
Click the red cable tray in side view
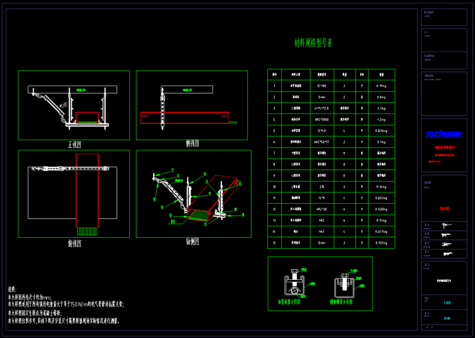(184, 117)
